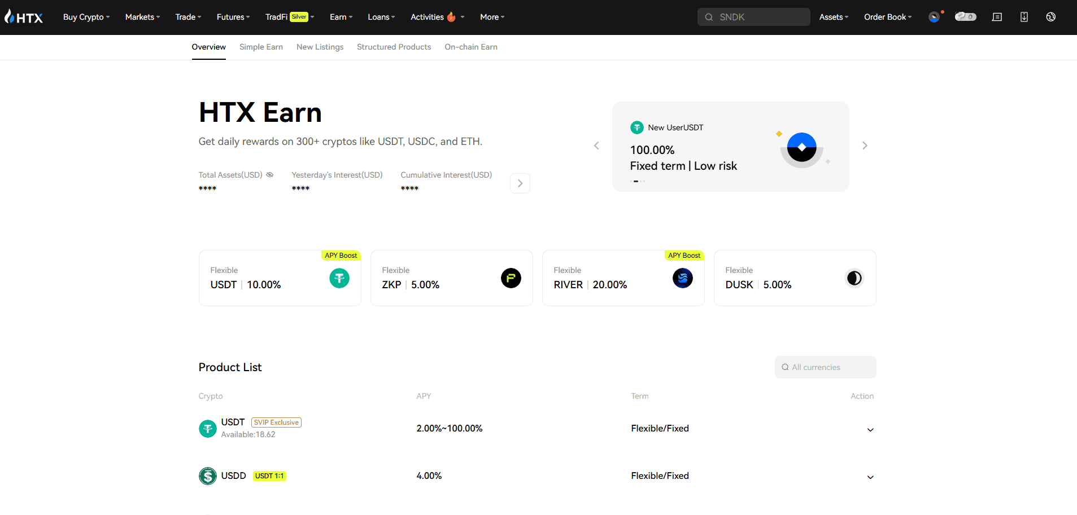The height and width of the screenshot is (515, 1077).
Task: Click the SVIP Exclusive tag
Action: (x=276, y=422)
